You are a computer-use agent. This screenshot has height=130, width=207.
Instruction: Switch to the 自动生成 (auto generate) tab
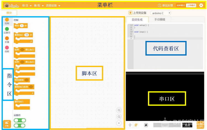point(137,20)
